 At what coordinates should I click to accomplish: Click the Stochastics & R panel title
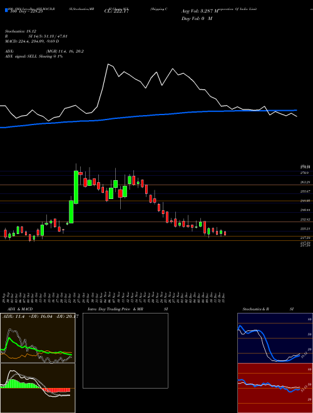[255, 309]
